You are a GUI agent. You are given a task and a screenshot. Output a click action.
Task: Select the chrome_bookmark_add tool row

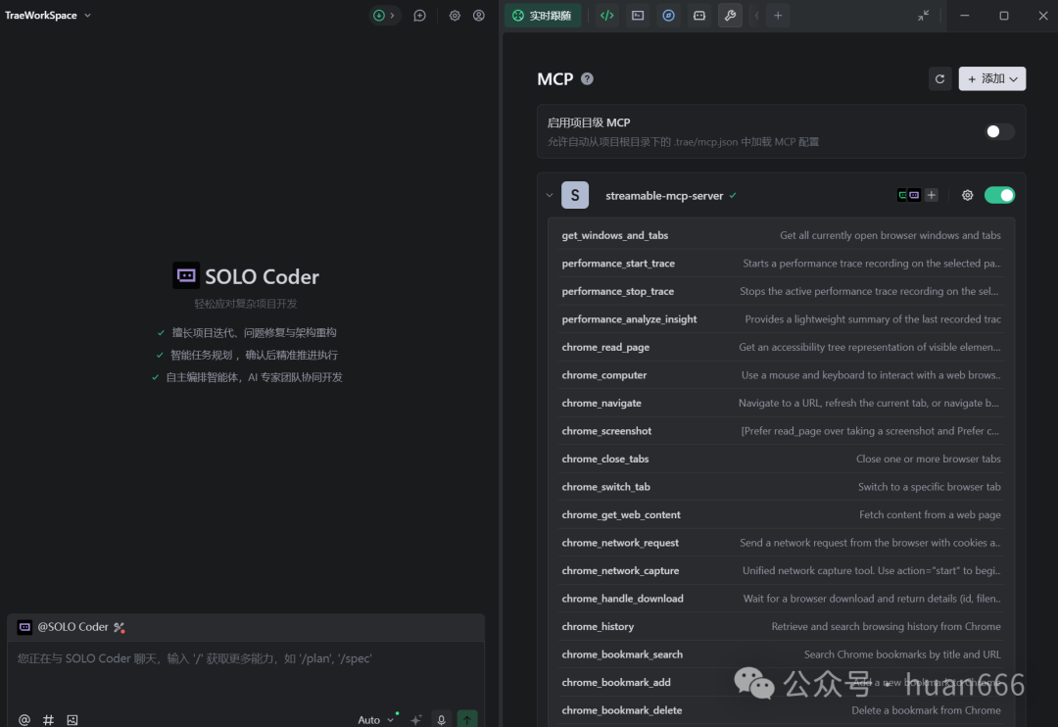781,683
